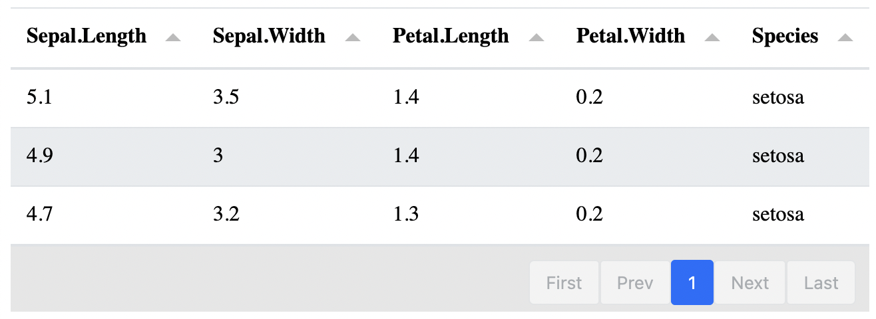Click the Sepal.Width sort arrow icon
Viewport: 876px width, 319px height.
click(353, 38)
